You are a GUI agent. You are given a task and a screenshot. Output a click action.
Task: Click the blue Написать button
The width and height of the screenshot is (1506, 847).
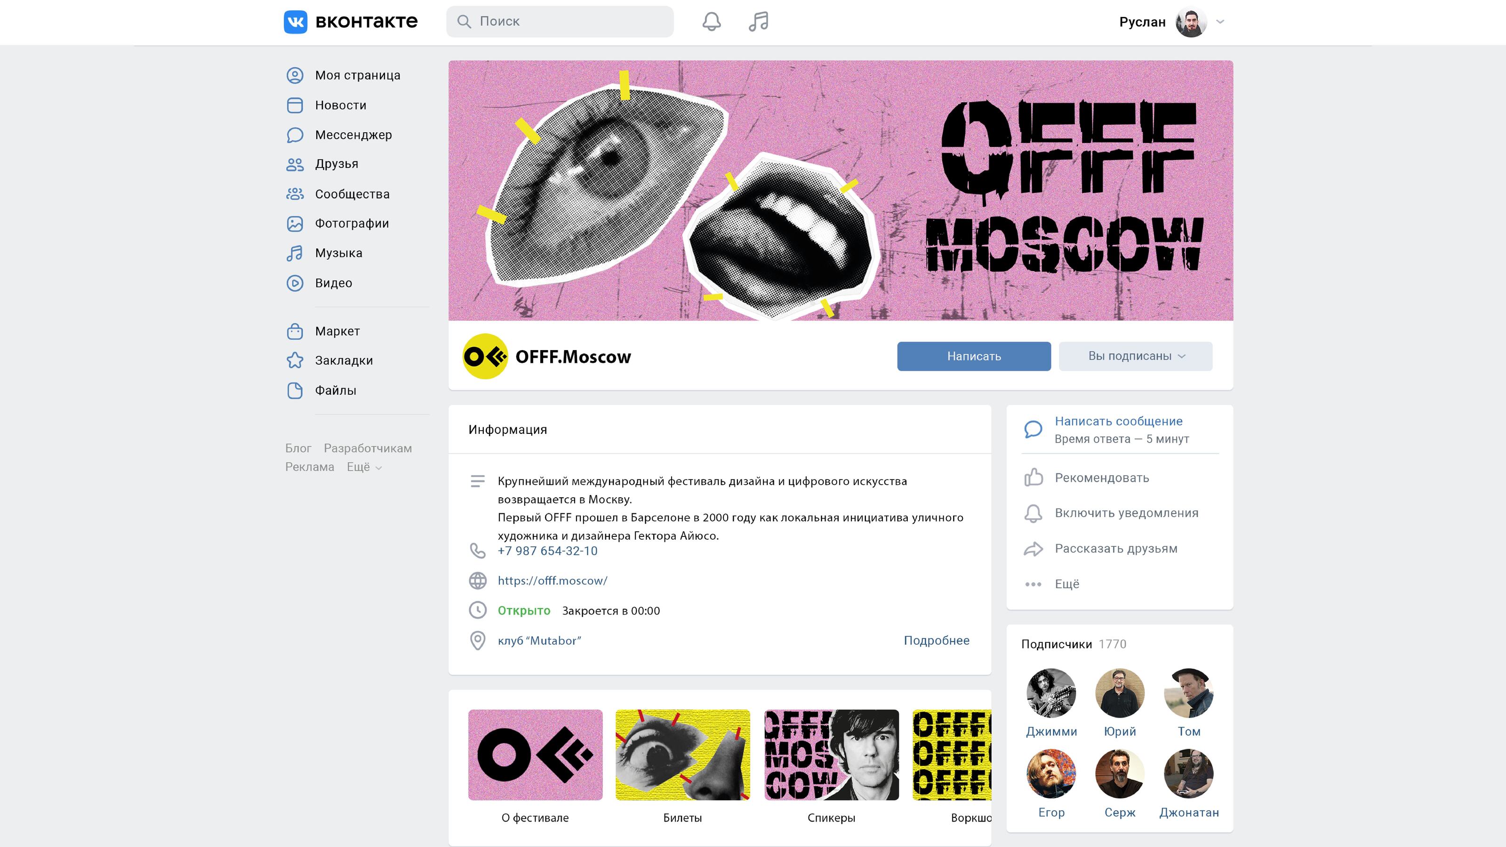click(974, 356)
